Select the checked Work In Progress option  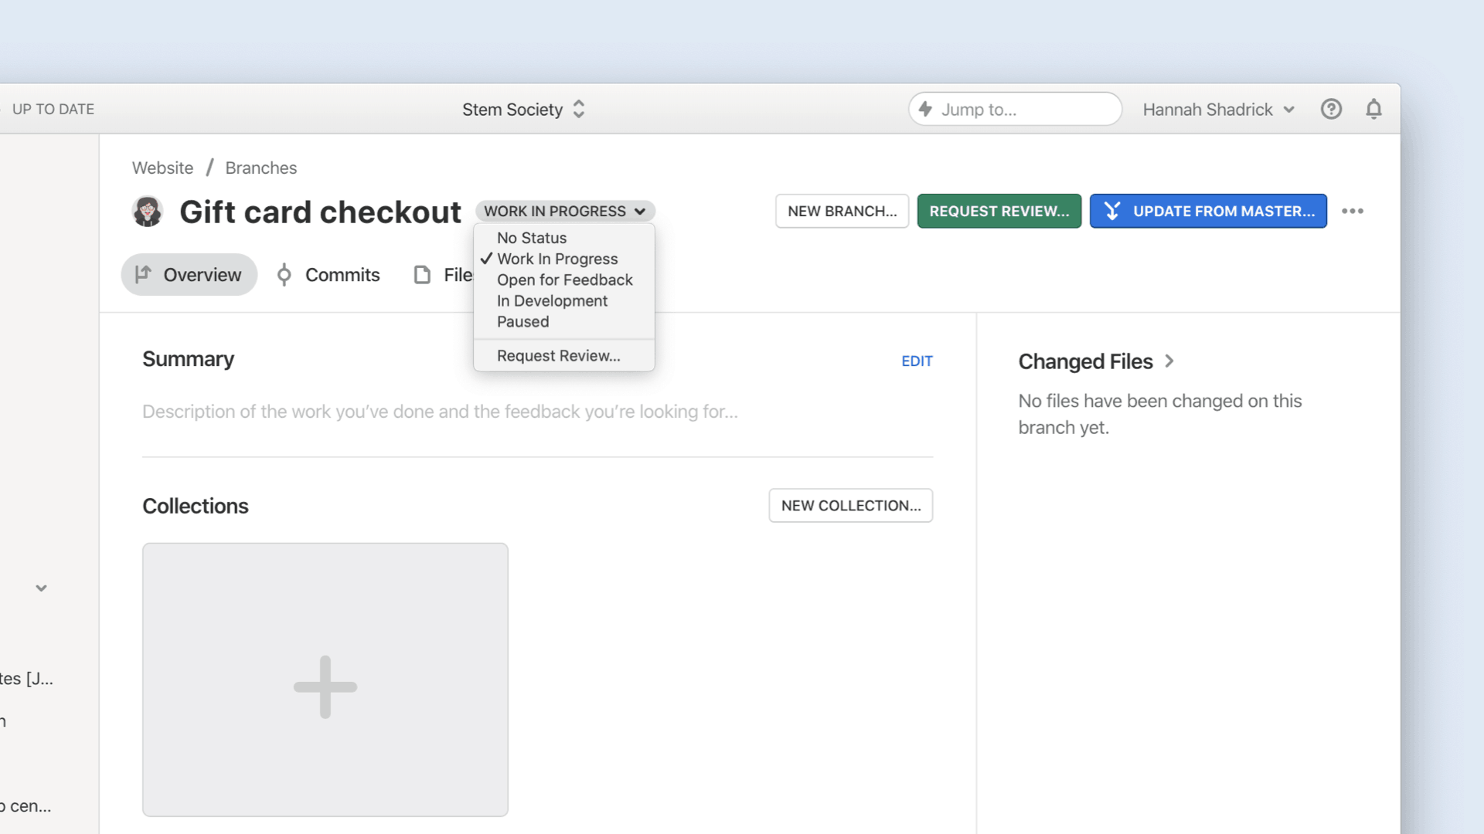coord(557,259)
